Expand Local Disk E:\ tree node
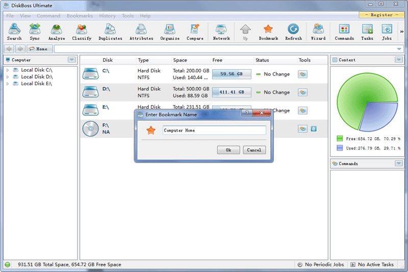The width and height of the screenshot is (408, 272). point(8,84)
